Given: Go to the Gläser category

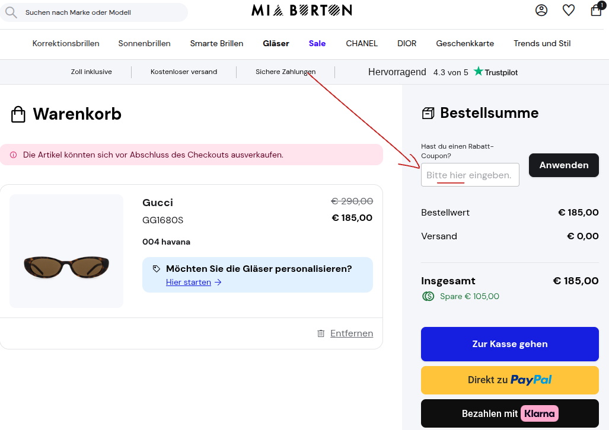Looking at the screenshot, I should pyautogui.click(x=276, y=43).
